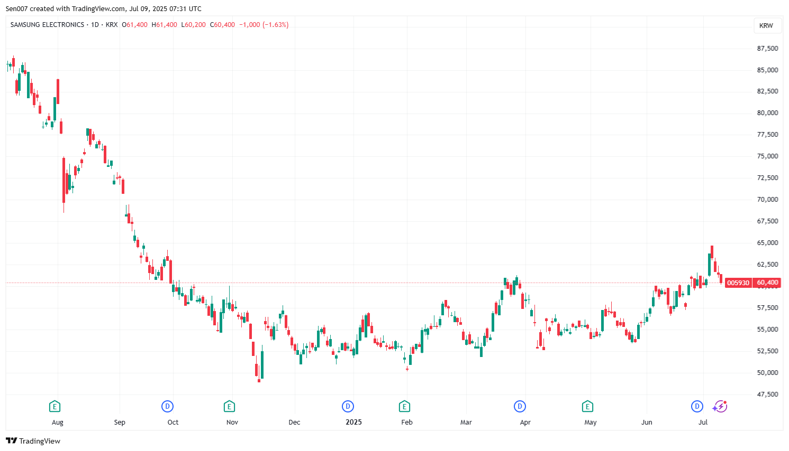Open the dividend D marker before 2025

click(348, 406)
